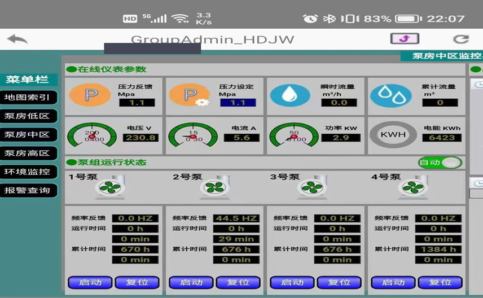Open 泵房低区 in the side menu
The width and height of the screenshot is (483, 298).
(28, 116)
